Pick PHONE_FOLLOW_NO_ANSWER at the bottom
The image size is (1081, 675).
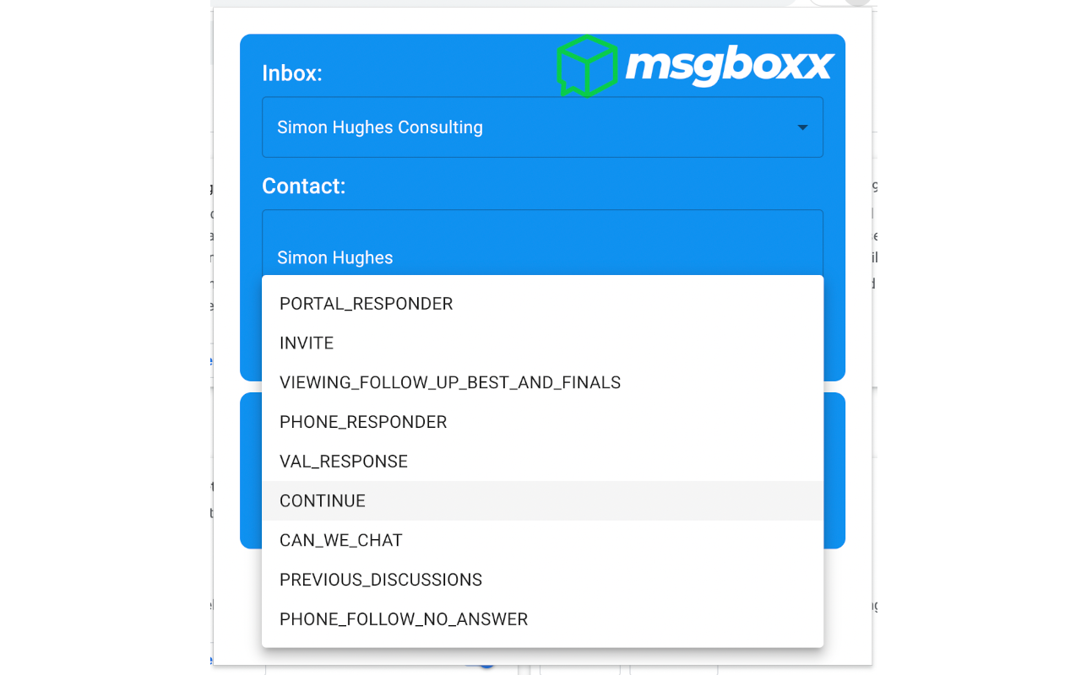point(404,618)
